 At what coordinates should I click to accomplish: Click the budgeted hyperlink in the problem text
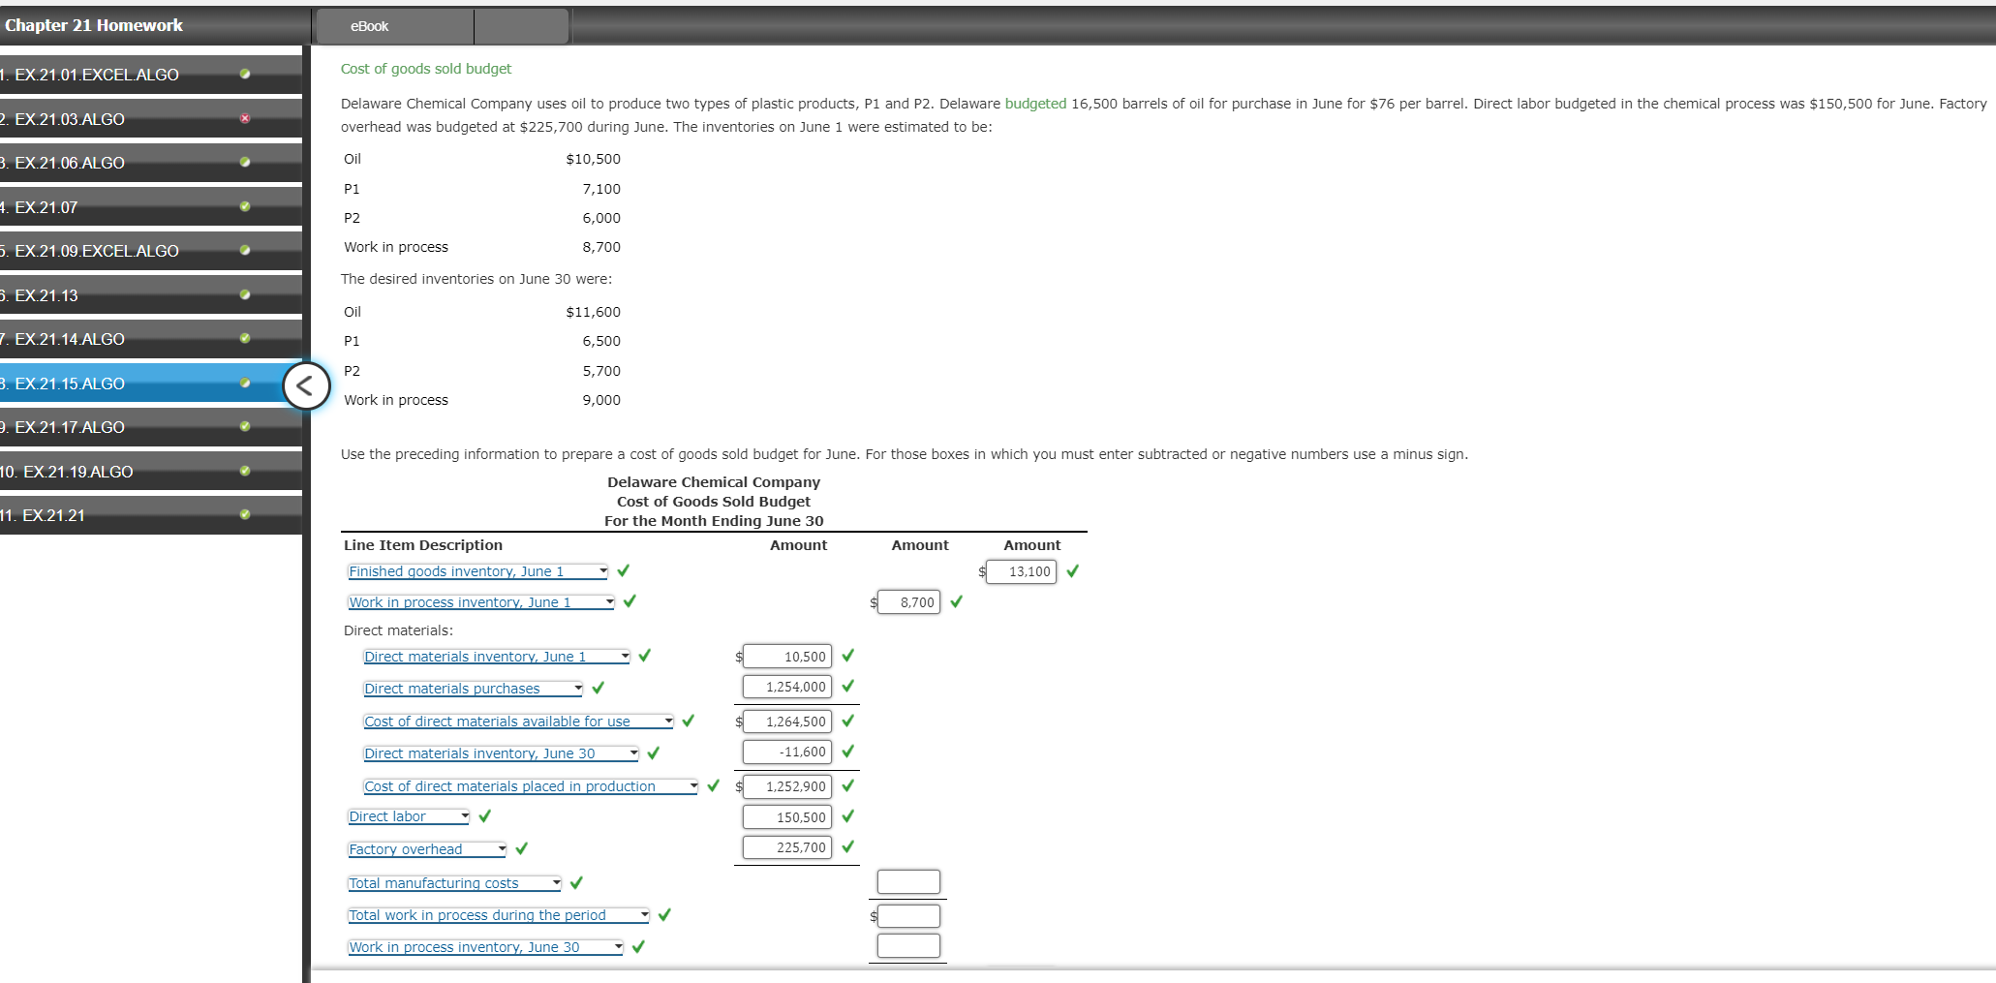click(1038, 104)
